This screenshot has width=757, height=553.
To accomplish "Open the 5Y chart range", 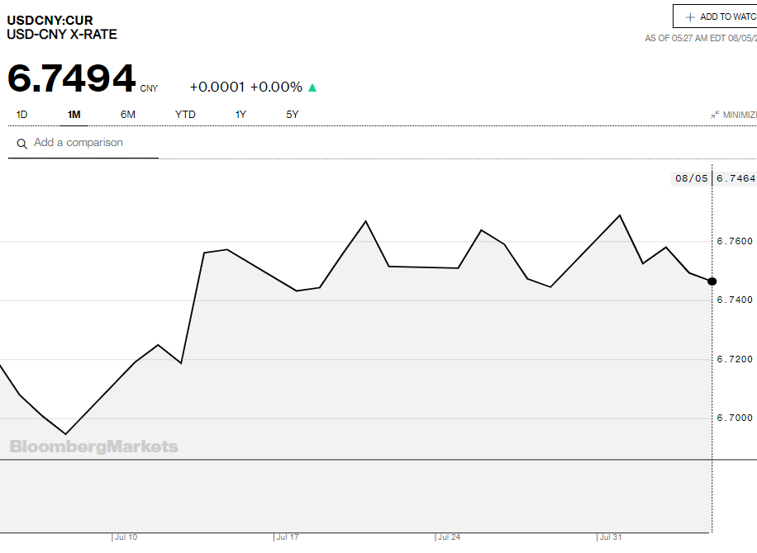I will 293,115.
